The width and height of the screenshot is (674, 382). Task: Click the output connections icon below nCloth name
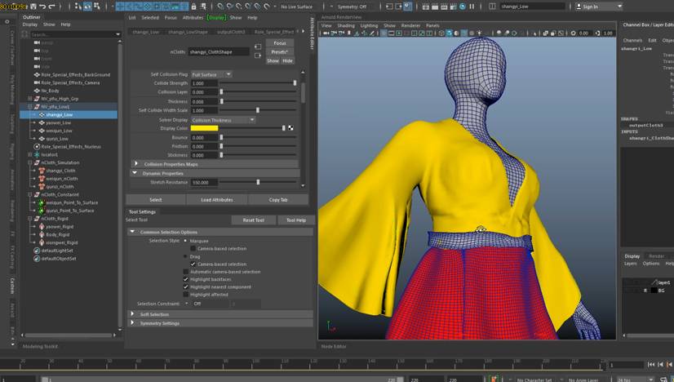[x=258, y=56]
